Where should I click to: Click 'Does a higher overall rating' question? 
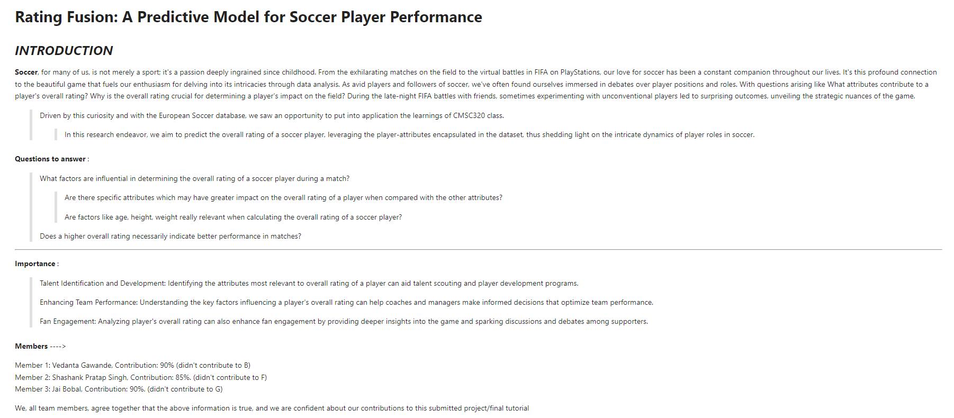pos(170,236)
